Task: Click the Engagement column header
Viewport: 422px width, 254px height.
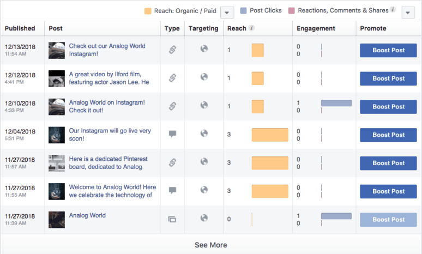Action: coord(316,28)
